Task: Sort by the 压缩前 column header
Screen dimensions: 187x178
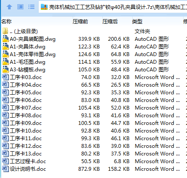Action: point(80,22)
